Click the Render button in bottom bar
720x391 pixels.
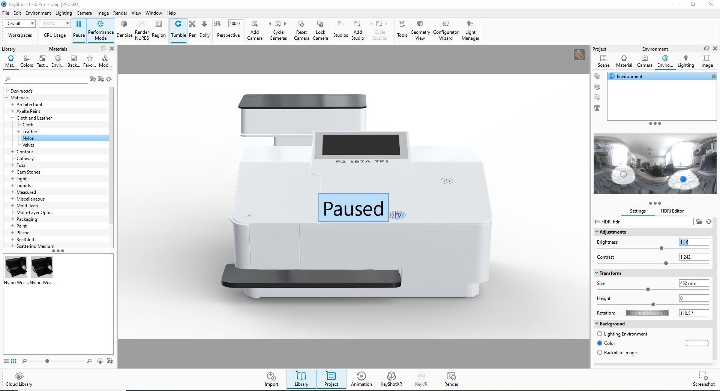coord(451,379)
